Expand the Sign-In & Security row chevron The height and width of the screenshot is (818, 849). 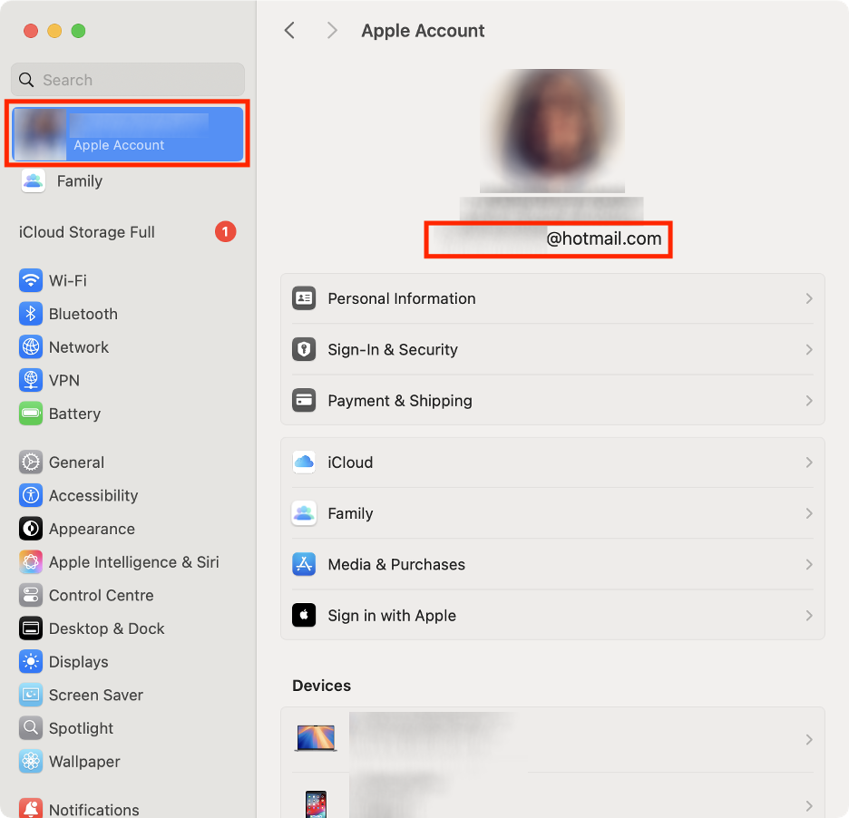point(809,349)
